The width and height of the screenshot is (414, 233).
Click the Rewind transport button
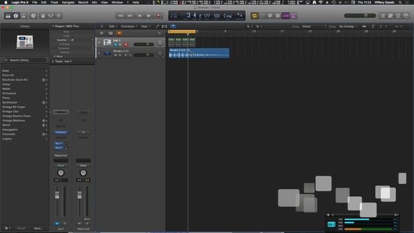pos(120,16)
